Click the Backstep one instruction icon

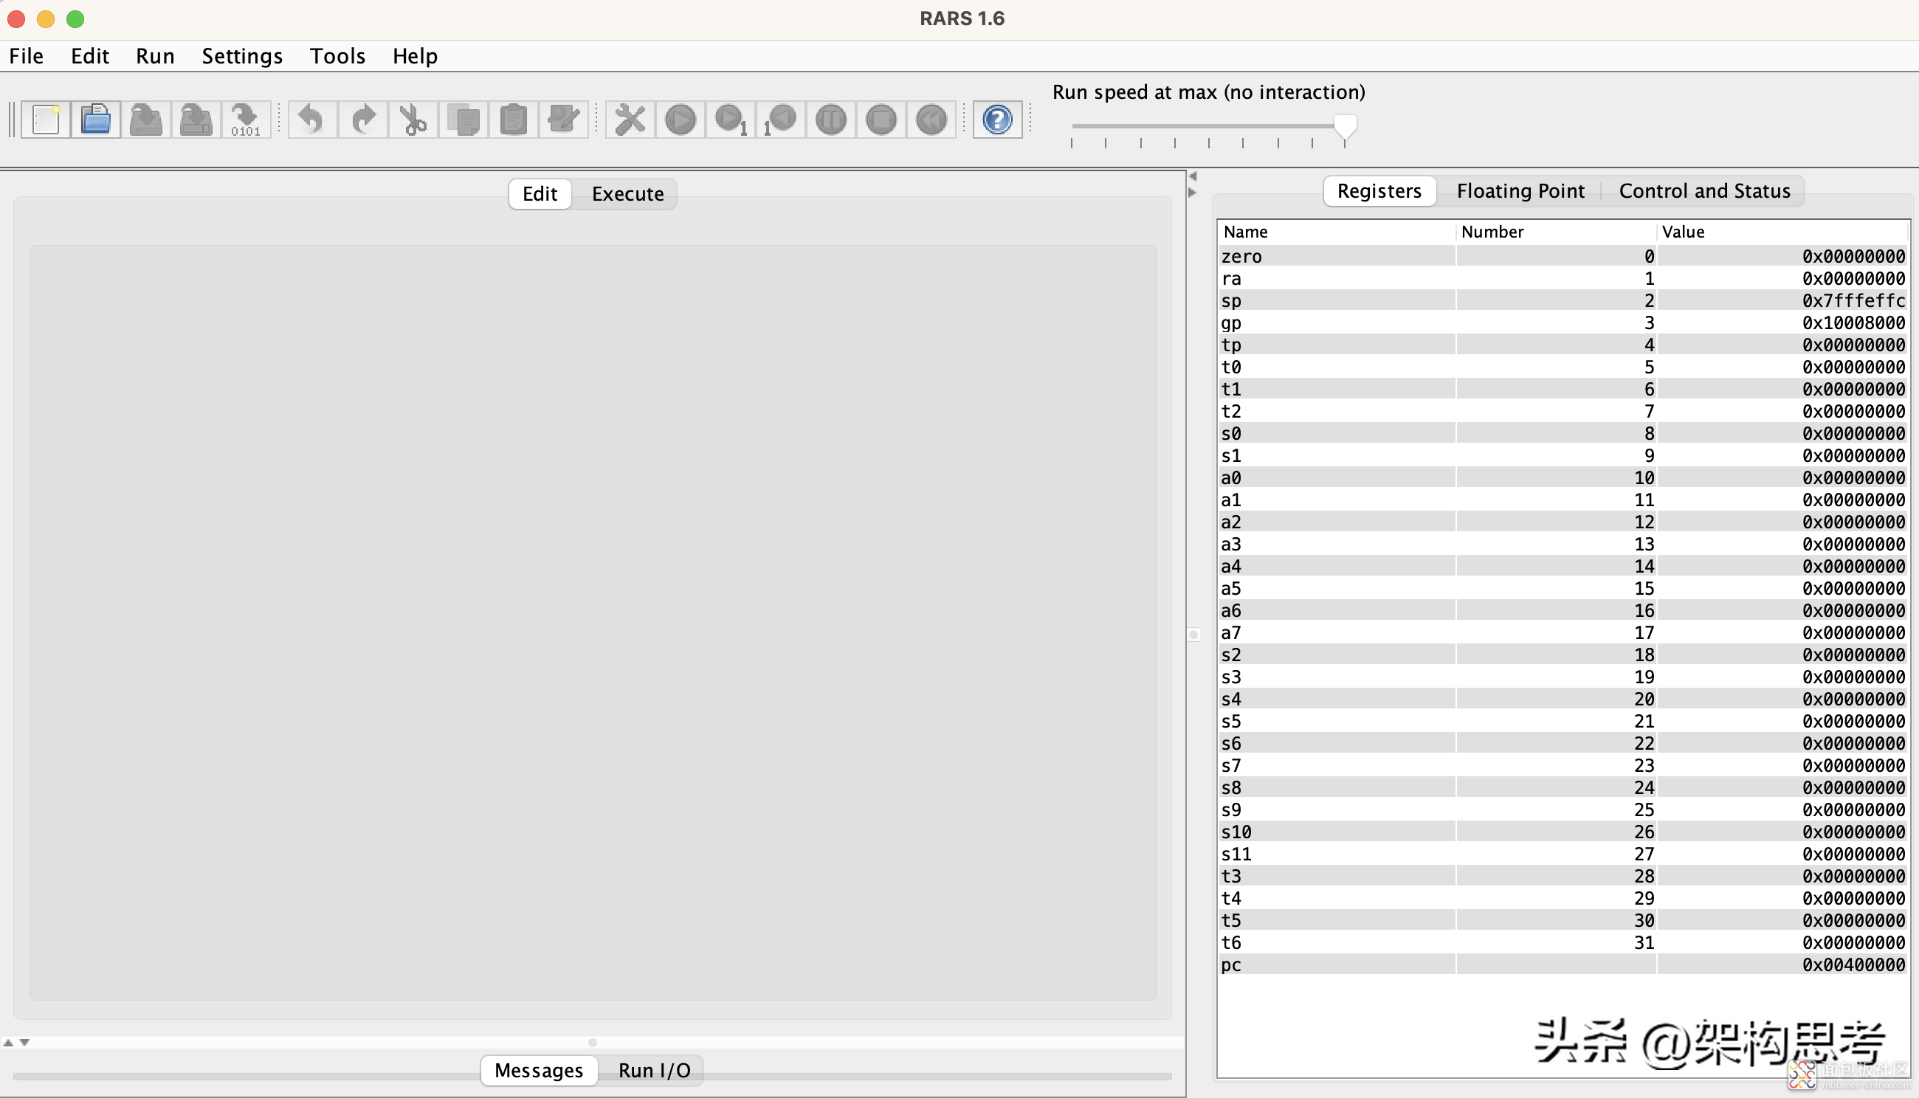[781, 119]
